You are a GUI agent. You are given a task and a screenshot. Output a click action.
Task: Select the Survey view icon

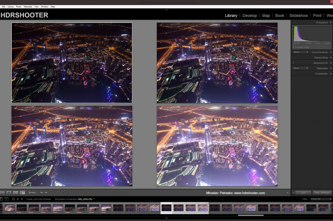(22, 193)
